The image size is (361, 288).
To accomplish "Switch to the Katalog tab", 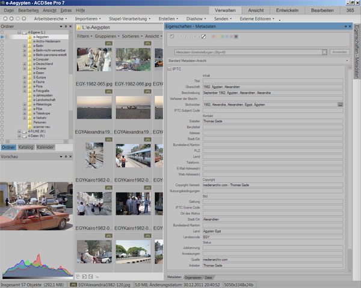I will pos(26,147).
